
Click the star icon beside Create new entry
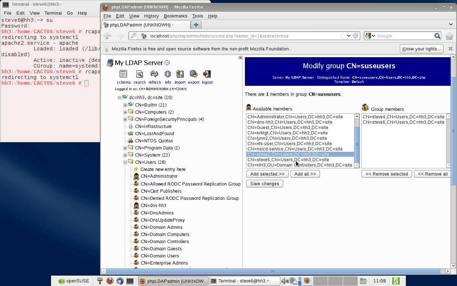coord(136,169)
